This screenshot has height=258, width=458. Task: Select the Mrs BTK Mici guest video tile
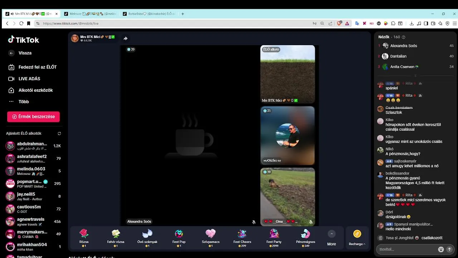288,74
